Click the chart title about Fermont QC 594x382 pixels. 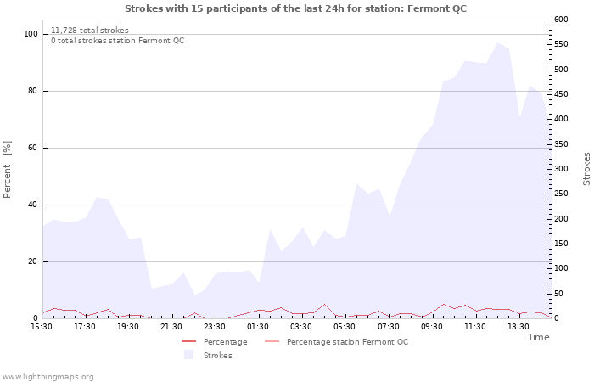coord(295,8)
